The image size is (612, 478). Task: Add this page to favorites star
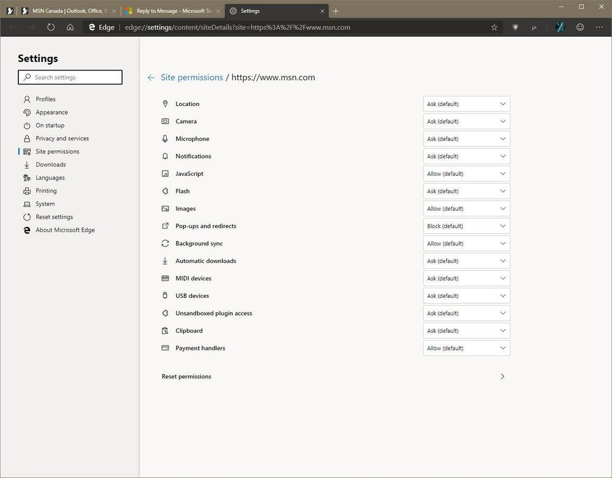494,28
